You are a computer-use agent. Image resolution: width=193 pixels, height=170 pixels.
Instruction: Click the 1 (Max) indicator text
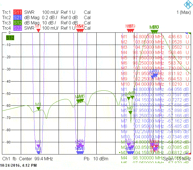(183, 12)
